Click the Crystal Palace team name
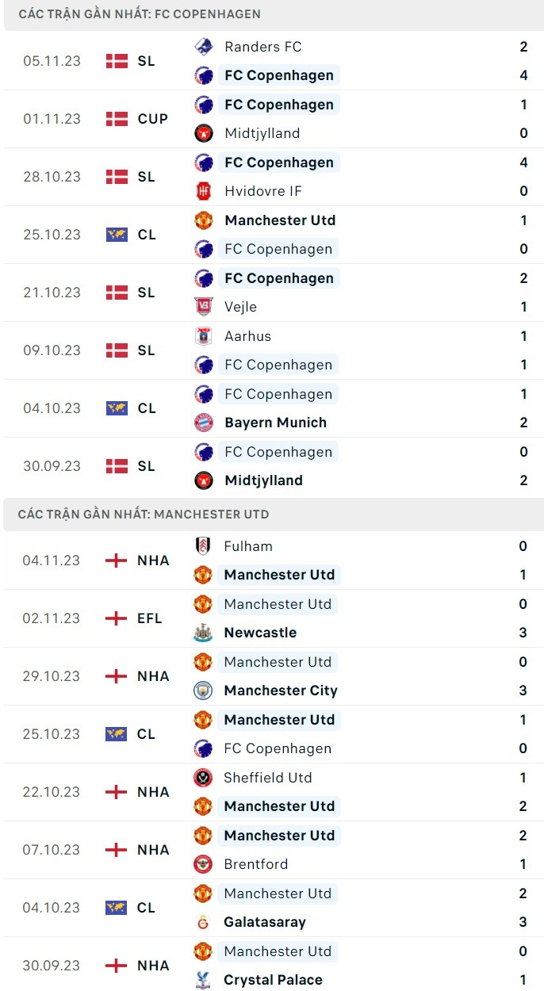Screen dimensions: 544x991 click(273, 980)
